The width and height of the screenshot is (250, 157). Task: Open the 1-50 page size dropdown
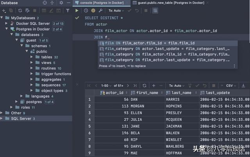[x=106, y=86]
